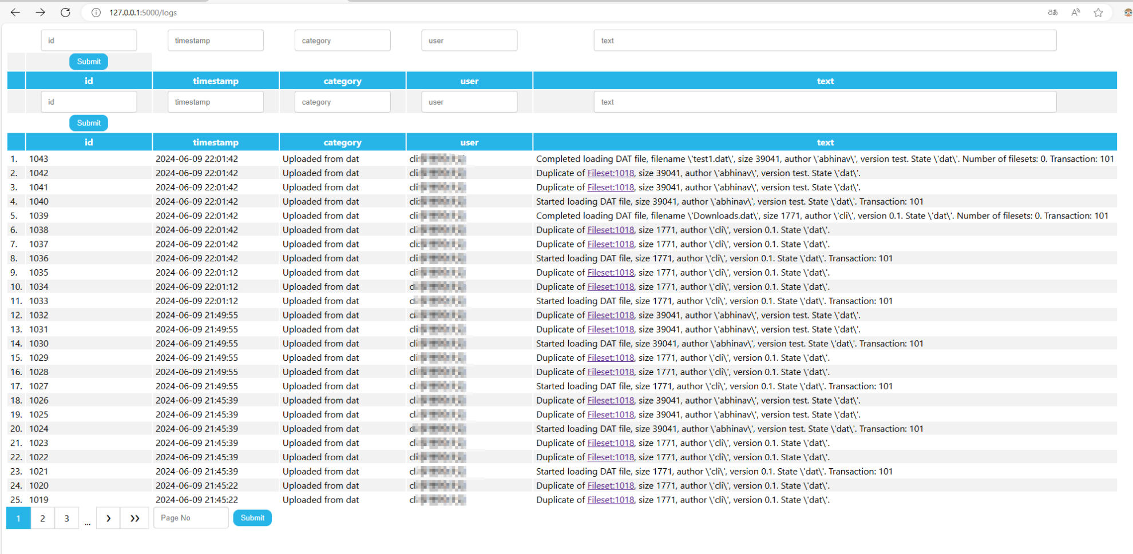Click the top category filter field
The height and width of the screenshot is (554, 1133).
342,41
